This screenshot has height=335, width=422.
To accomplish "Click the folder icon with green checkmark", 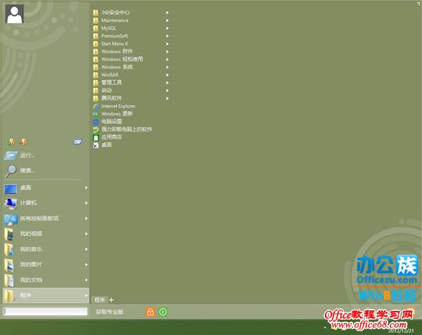I will coord(11,141).
